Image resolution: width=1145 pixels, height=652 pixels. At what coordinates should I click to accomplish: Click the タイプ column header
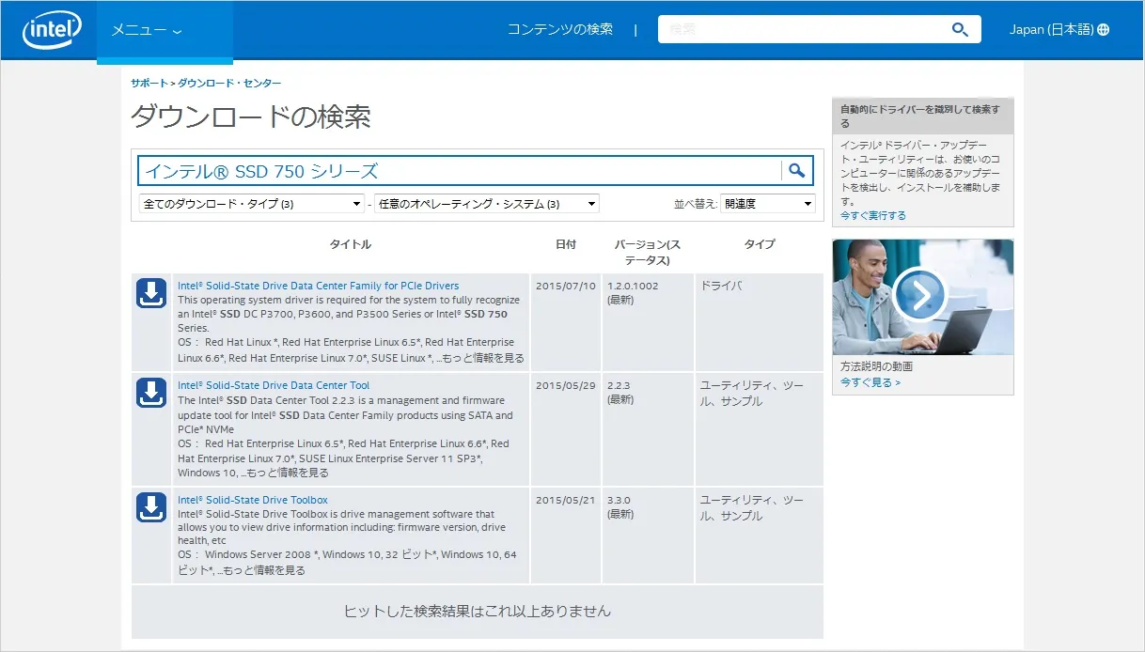[x=760, y=244]
